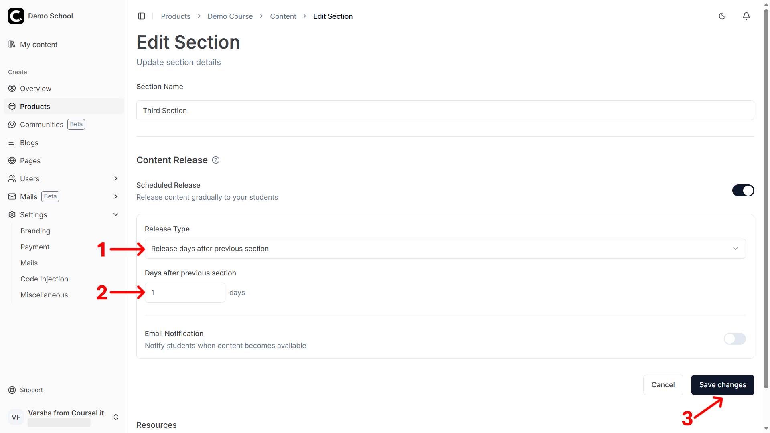Click the Save changes button
This screenshot has width=770, height=433.
[x=723, y=385]
